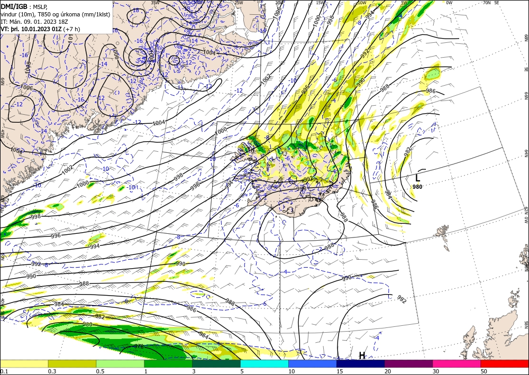This screenshot has height=375, width=529.
Task: Click the '0.1' legend scale label
Action: click(x=4, y=371)
